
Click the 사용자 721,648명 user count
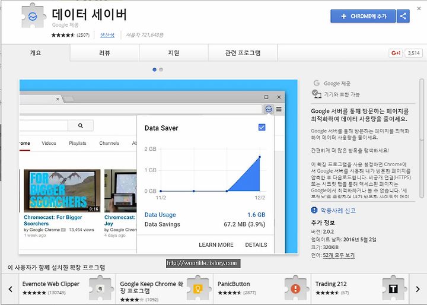point(144,35)
